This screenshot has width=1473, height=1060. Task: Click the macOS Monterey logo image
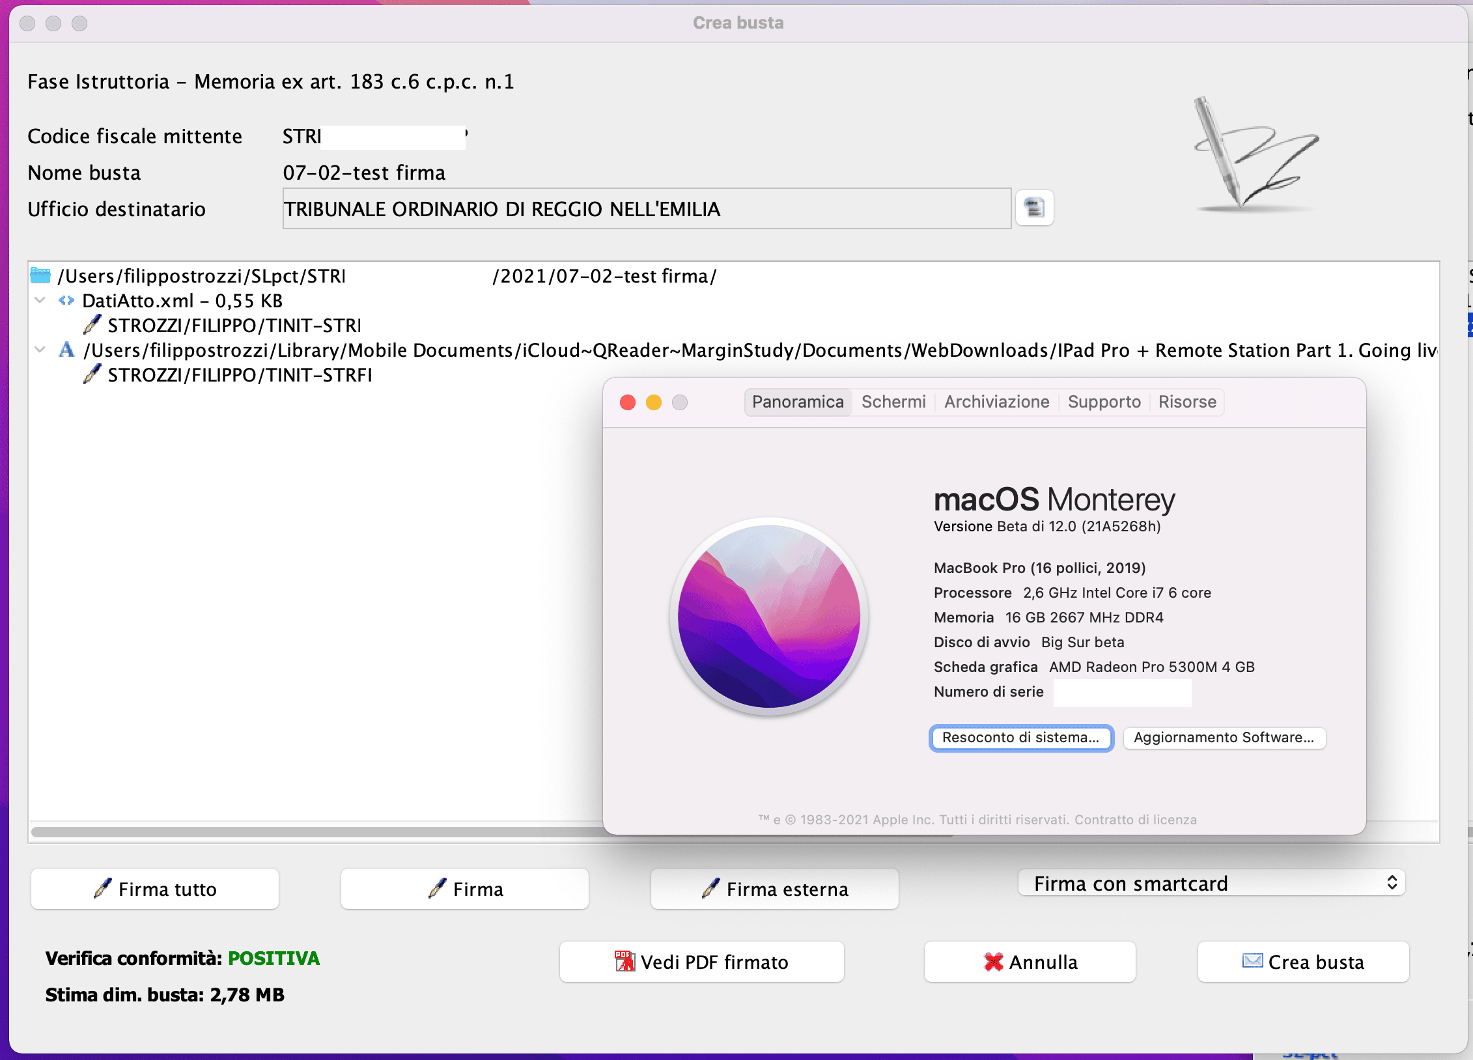(x=769, y=616)
